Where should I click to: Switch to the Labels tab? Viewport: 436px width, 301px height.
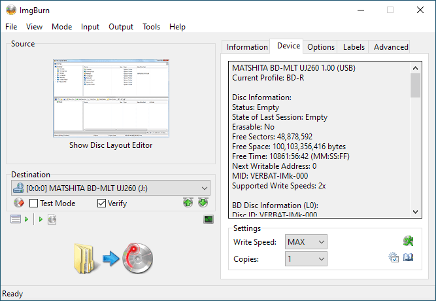(x=354, y=46)
